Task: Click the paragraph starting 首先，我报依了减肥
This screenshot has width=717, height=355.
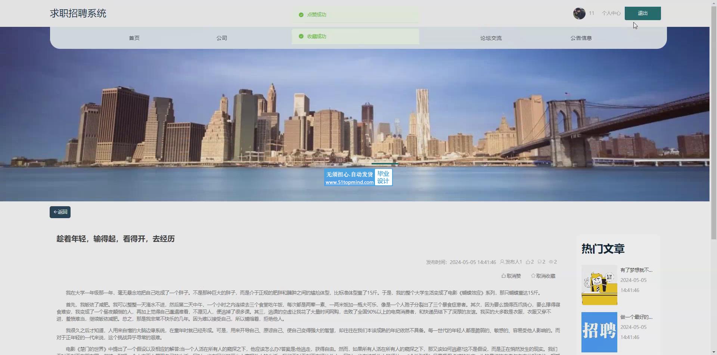Action: tap(308, 312)
